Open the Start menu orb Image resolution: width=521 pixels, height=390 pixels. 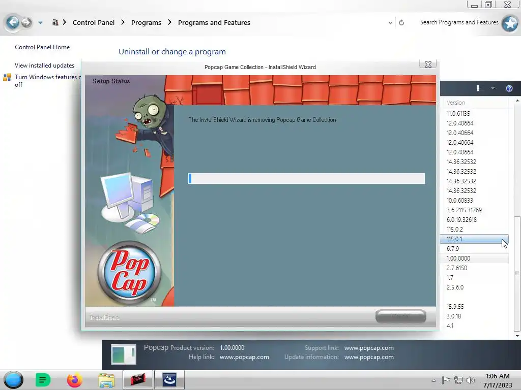click(13, 380)
